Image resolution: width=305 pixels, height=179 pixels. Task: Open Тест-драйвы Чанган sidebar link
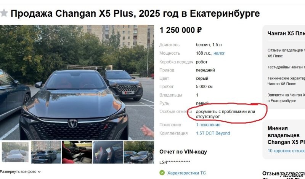pyautogui.click(x=286, y=67)
